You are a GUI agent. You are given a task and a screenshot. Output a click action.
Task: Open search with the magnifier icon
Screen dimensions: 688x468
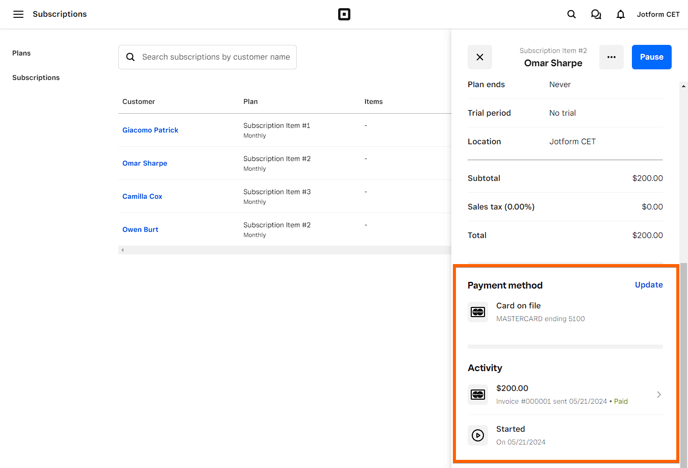(571, 14)
